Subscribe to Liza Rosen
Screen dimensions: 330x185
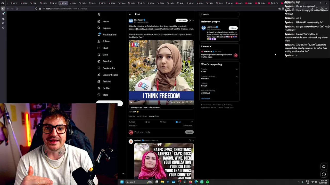point(181,20)
